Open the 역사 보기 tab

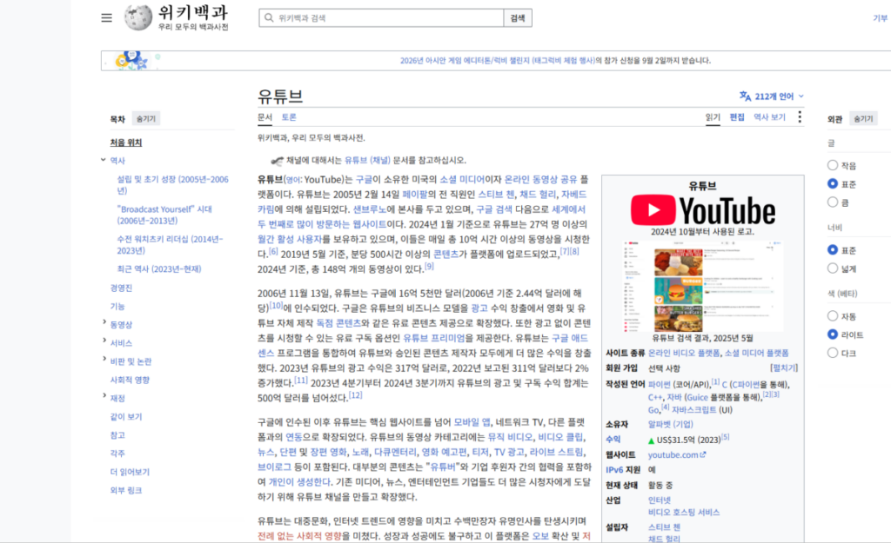coord(769,117)
